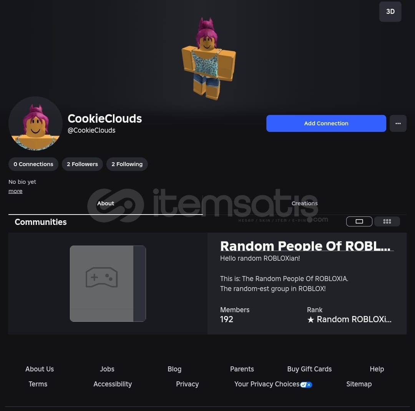The height and width of the screenshot is (411, 415).
Task: Switch to the Creations tab
Action: pyautogui.click(x=304, y=203)
